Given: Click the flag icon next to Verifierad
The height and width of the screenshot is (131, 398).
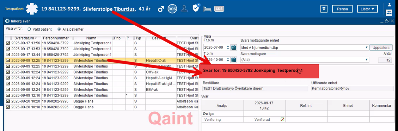Looking at the screenshot, I should click(x=282, y=120).
